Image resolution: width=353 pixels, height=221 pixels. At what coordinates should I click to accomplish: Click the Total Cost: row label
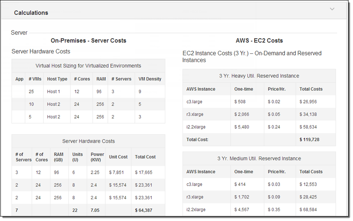pos(197,140)
